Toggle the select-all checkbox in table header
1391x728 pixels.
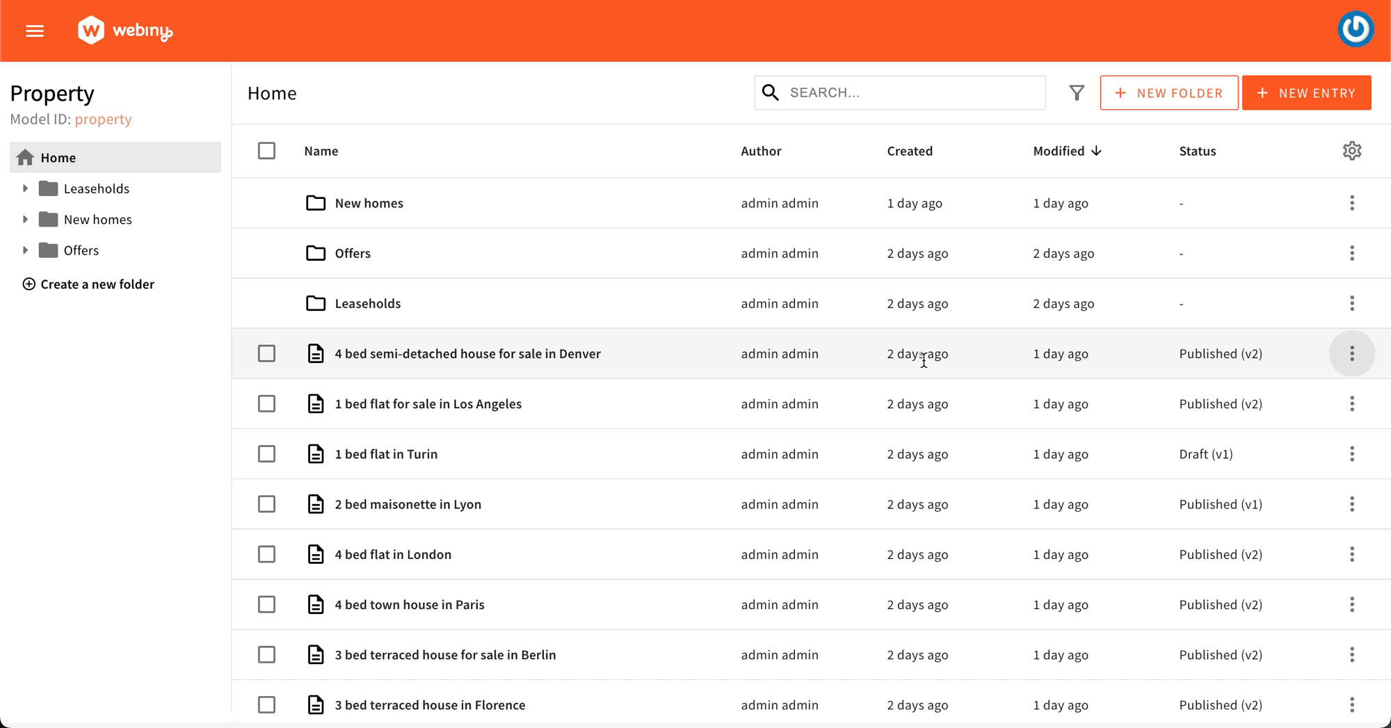pos(266,151)
